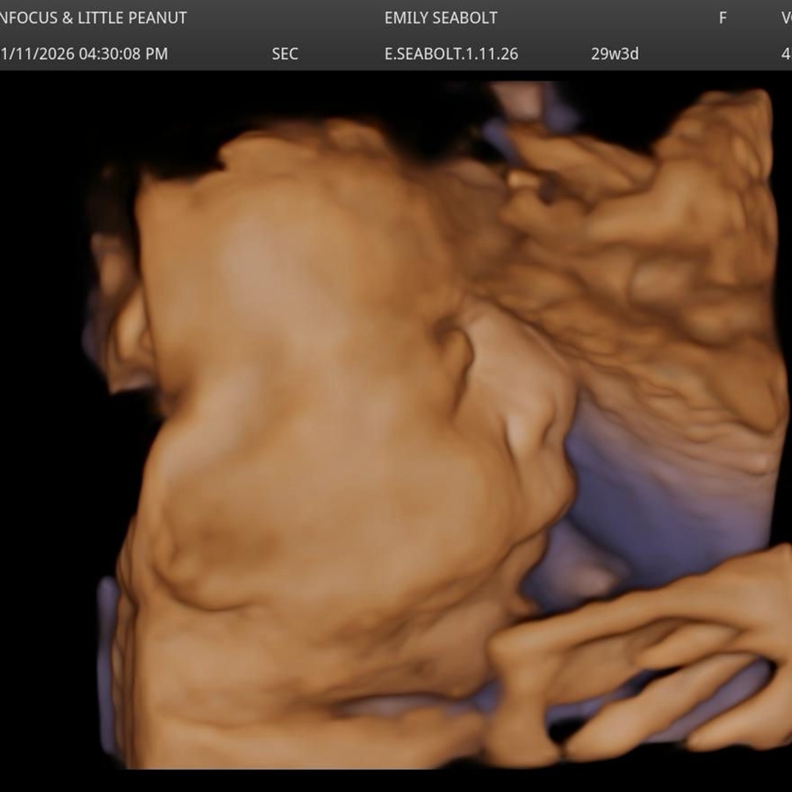
Task: Select the gestational age 29w3d
Action: point(615,54)
